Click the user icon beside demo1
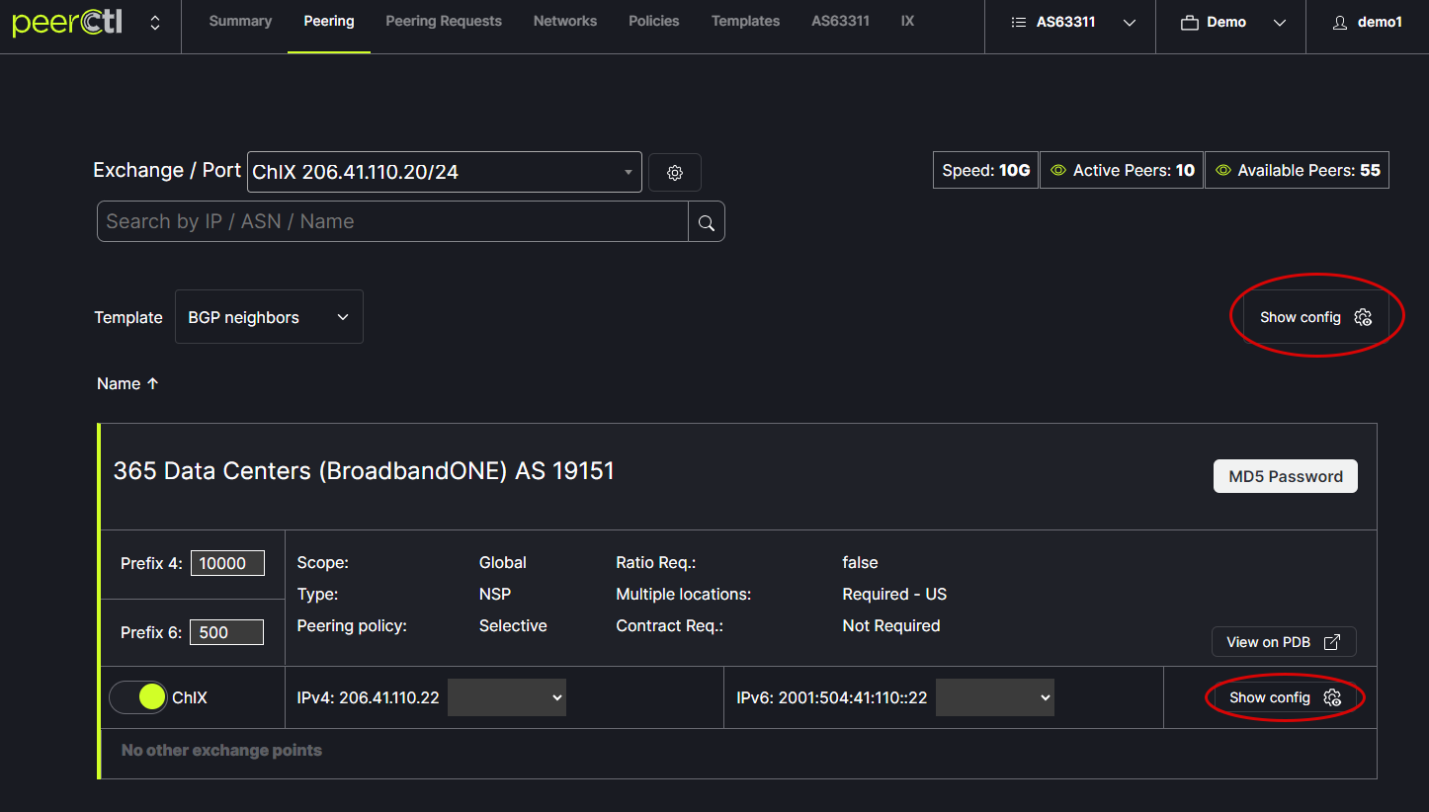 pyautogui.click(x=1340, y=23)
